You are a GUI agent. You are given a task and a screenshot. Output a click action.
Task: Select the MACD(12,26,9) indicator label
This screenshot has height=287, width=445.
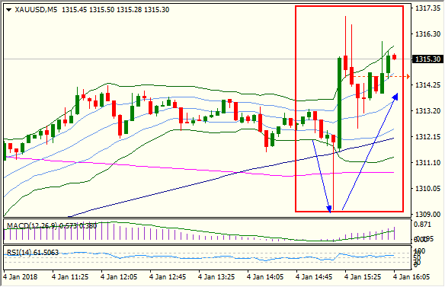[x=32, y=226]
